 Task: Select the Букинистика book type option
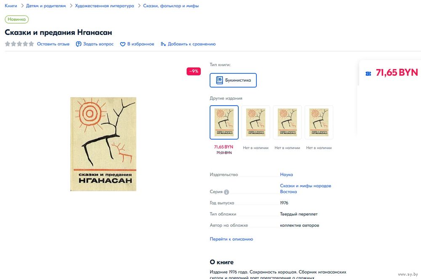[x=233, y=80]
